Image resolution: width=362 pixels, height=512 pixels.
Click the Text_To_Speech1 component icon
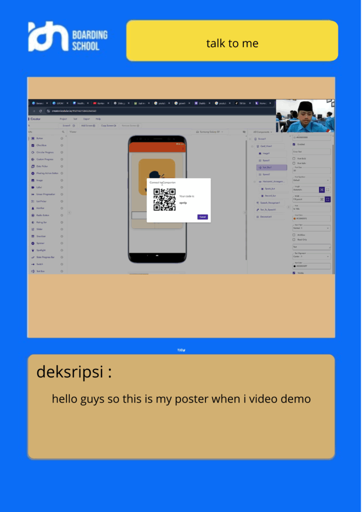click(257, 209)
